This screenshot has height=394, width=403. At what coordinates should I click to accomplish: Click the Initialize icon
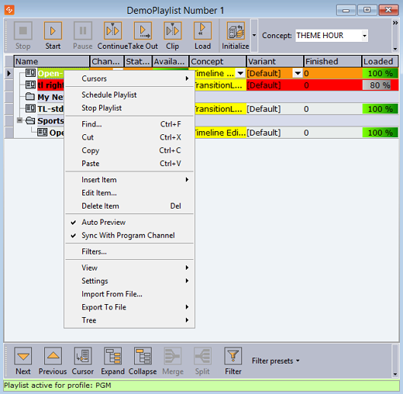coord(236,31)
